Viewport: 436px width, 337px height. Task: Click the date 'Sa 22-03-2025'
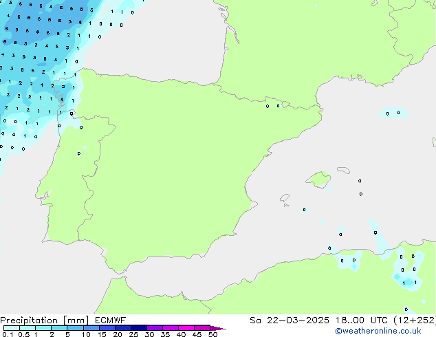click(290, 320)
